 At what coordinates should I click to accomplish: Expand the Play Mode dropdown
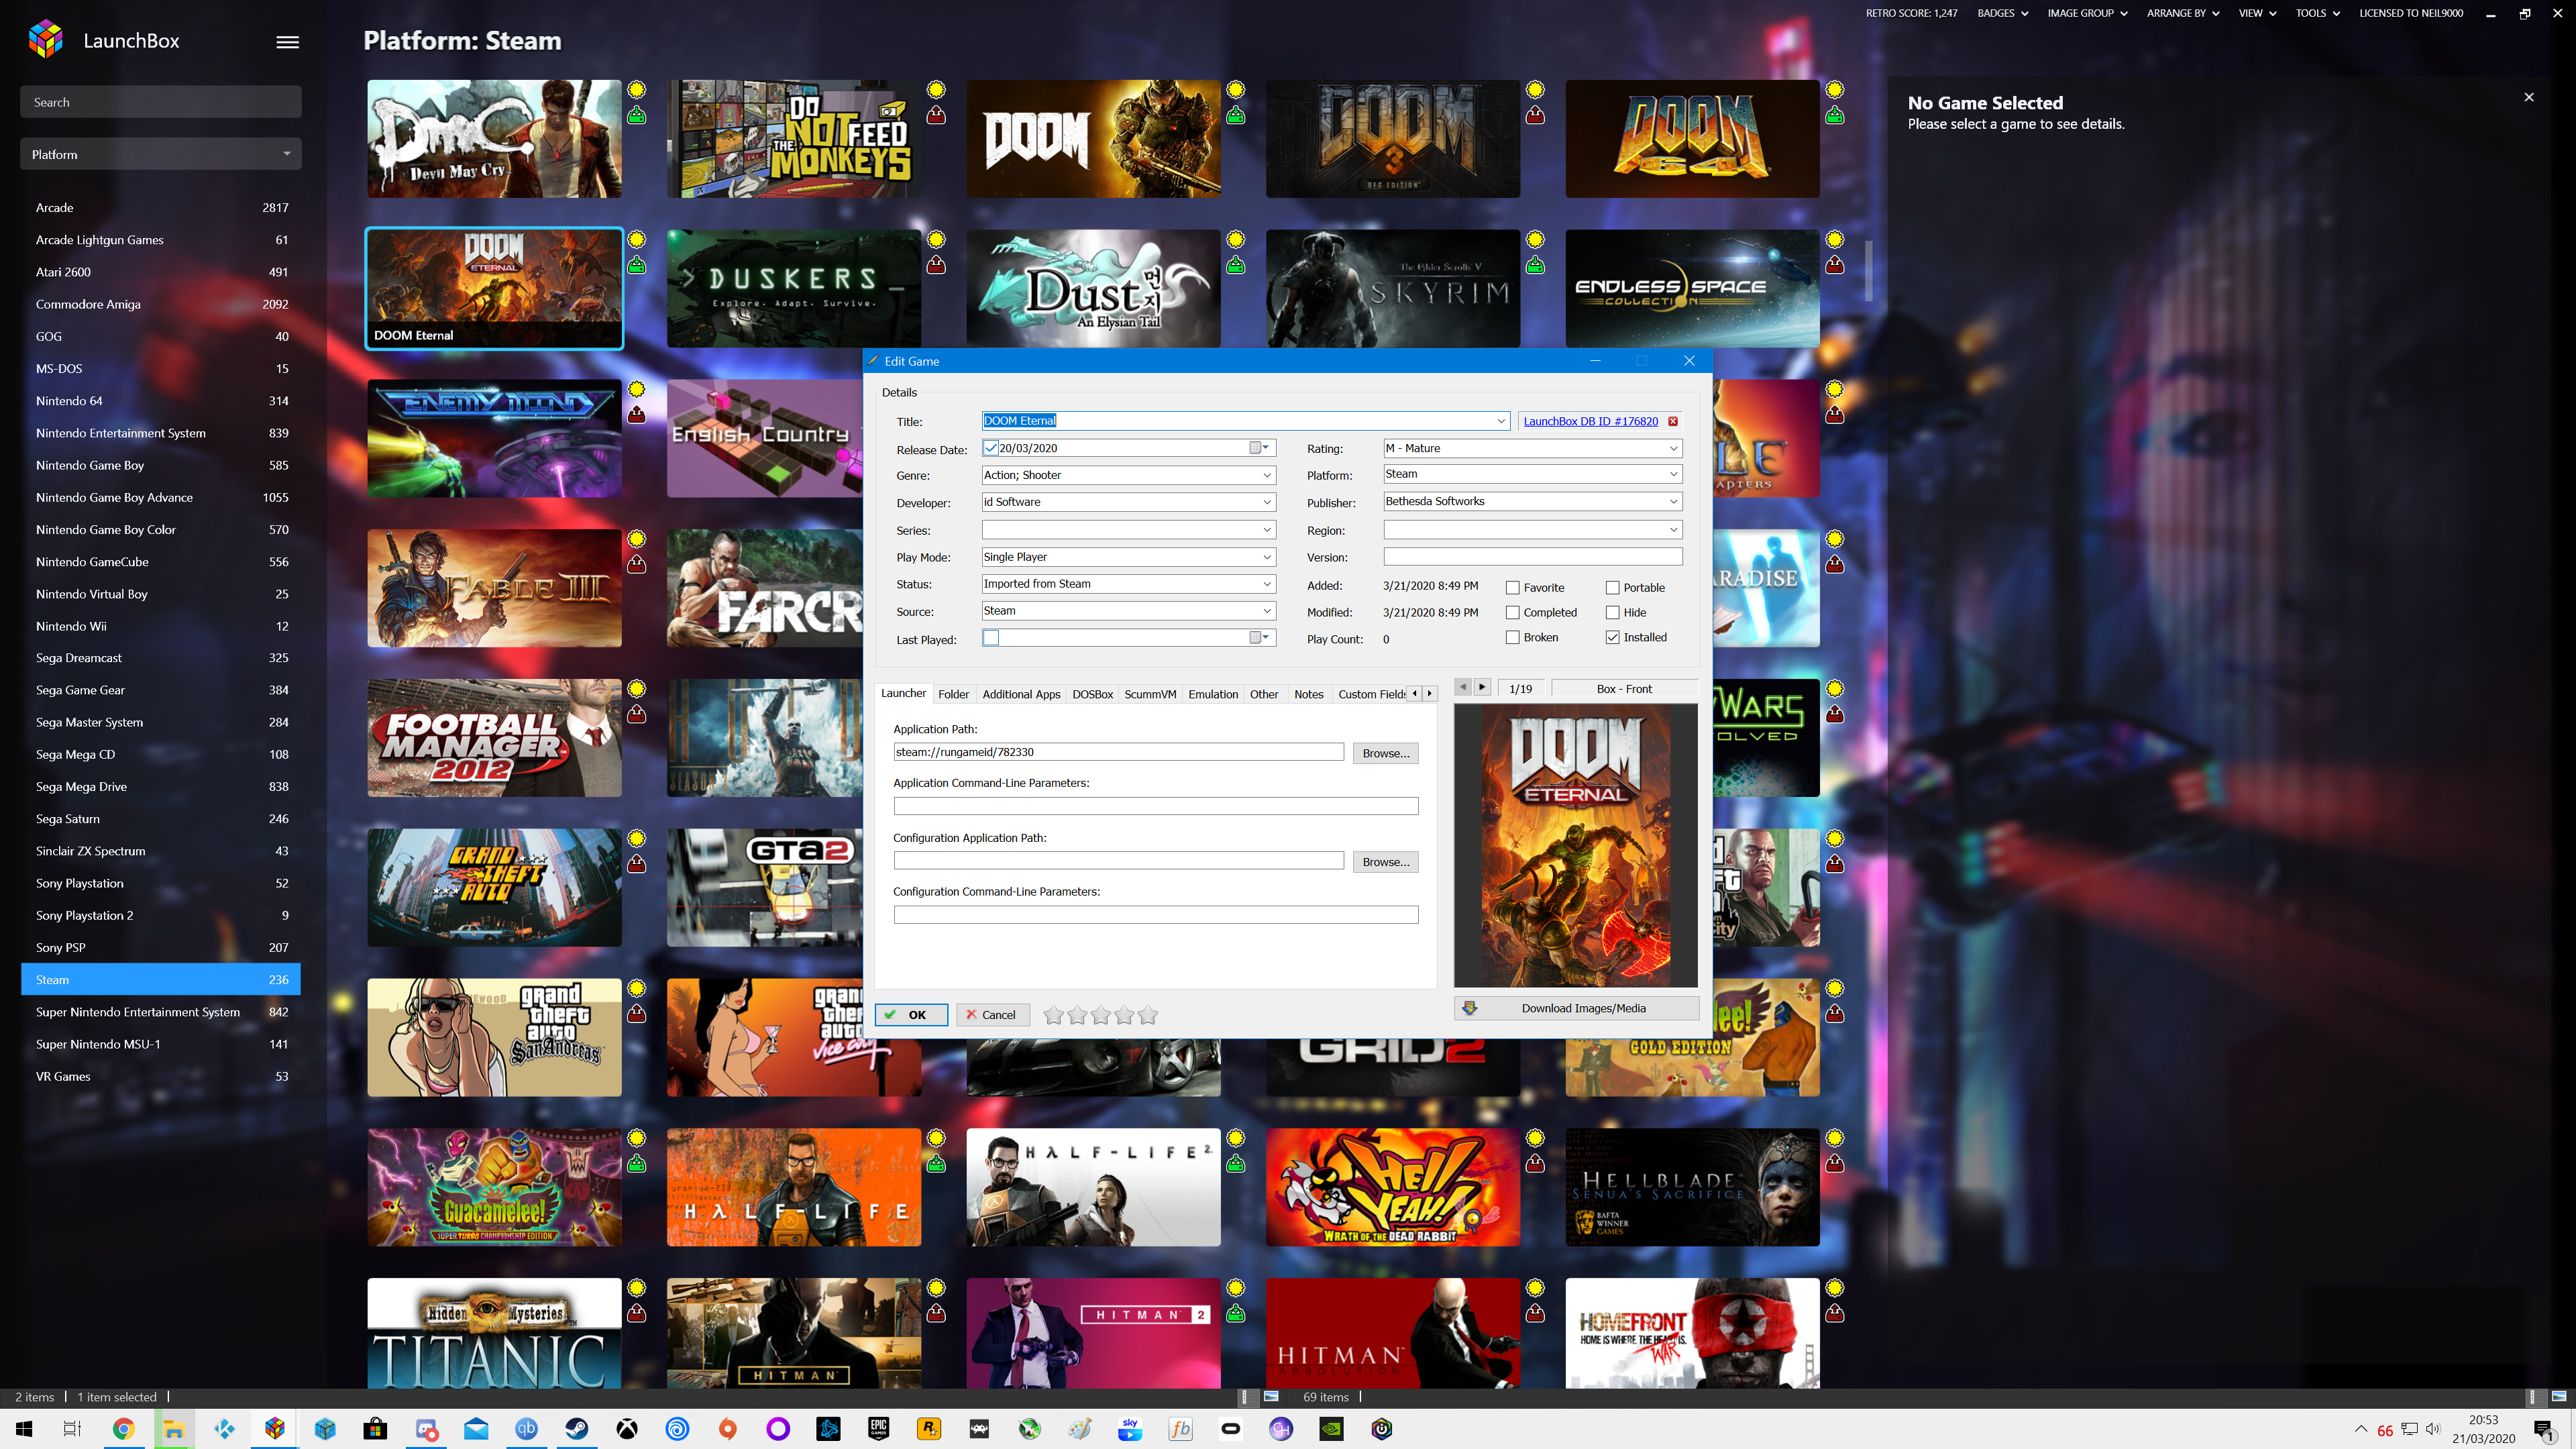1267,557
